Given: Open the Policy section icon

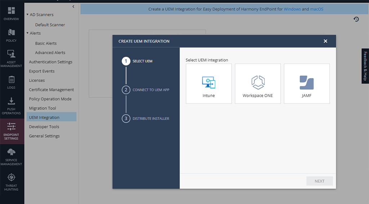Looking at the screenshot, I should click(x=11, y=32).
